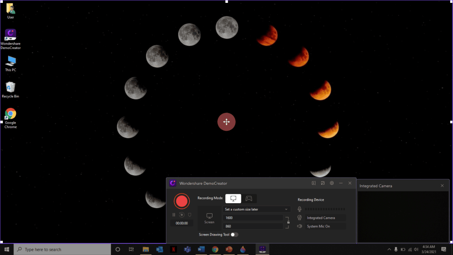The image size is (453, 255).
Task: Start recording with the red record button
Action: tap(182, 201)
